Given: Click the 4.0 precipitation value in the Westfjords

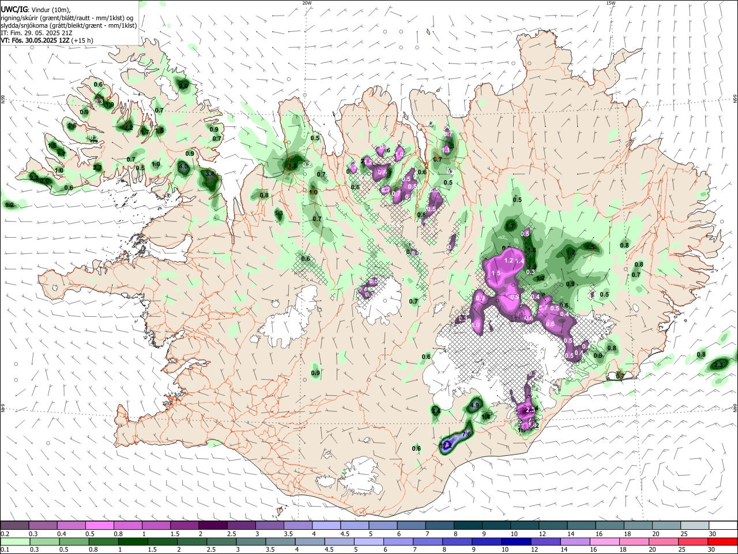Looking at the screenshot, I should [x=184, y=167].
